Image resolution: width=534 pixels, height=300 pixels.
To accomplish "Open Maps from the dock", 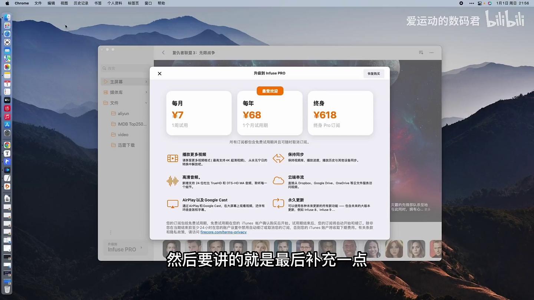I will (x=7, y=59).
